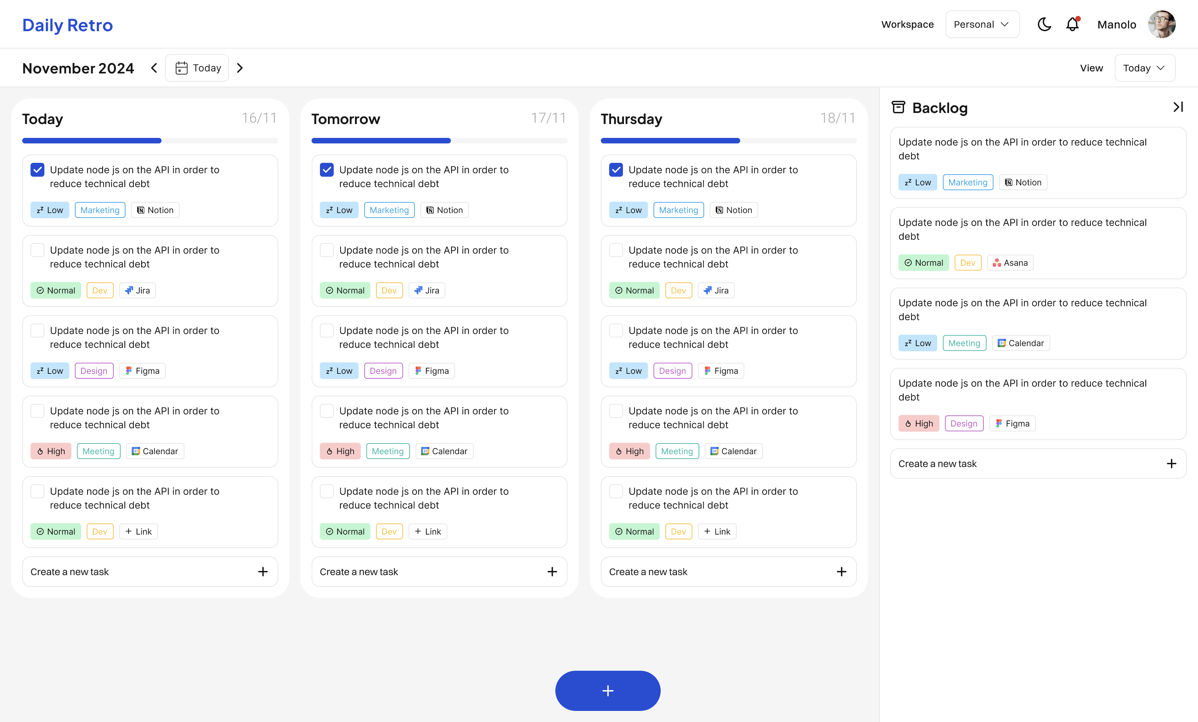
Task: Expand the View dropdown set to Today
Action: [1145, 68]
